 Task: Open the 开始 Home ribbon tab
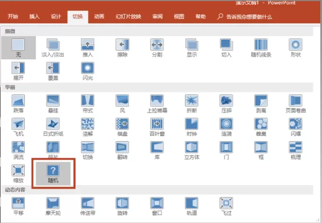(x=13, y=16)
